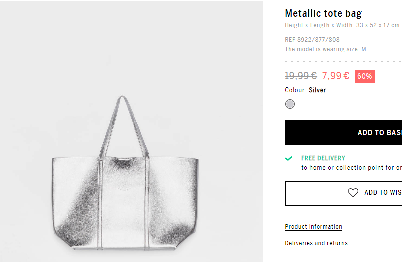Open the Product information link
Viewport: 402px width, 262px height.
click(313, 227)
